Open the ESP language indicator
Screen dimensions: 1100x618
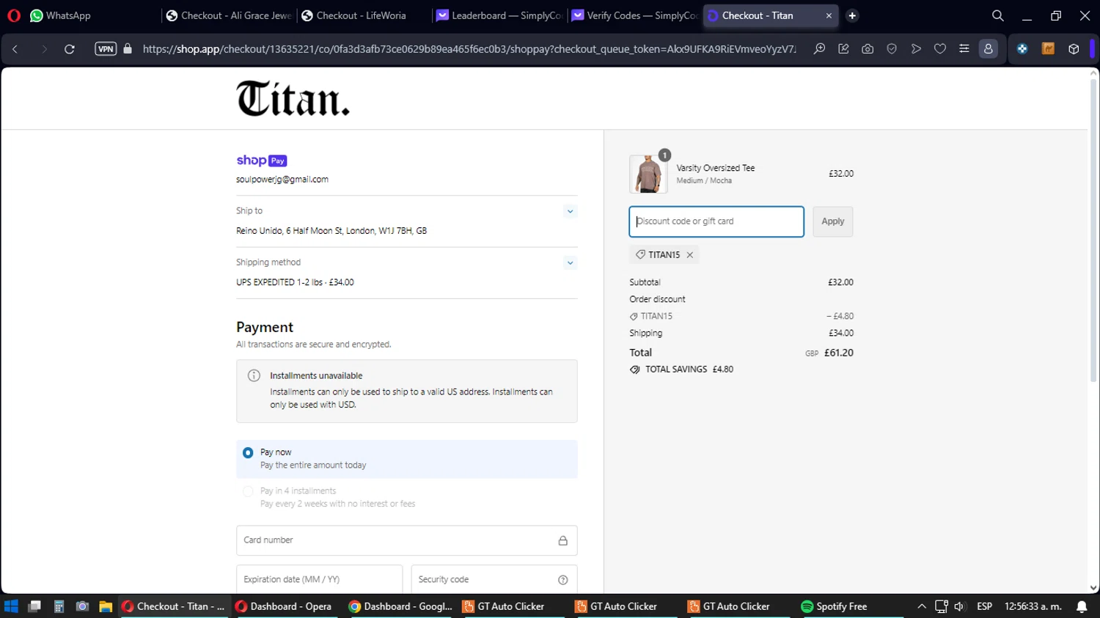[984, 606]
